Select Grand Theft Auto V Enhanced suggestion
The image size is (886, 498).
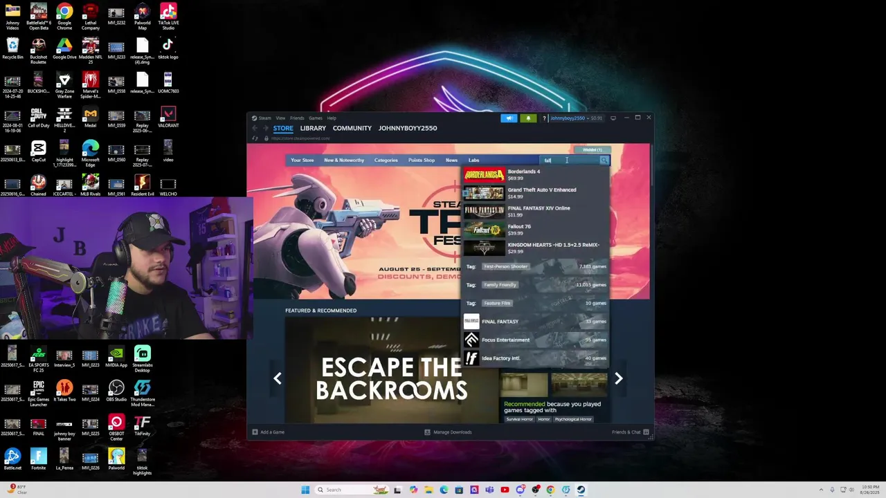pos(536,193)
